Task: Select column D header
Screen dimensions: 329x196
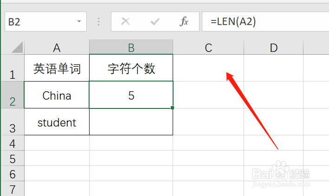Action: 274,47
